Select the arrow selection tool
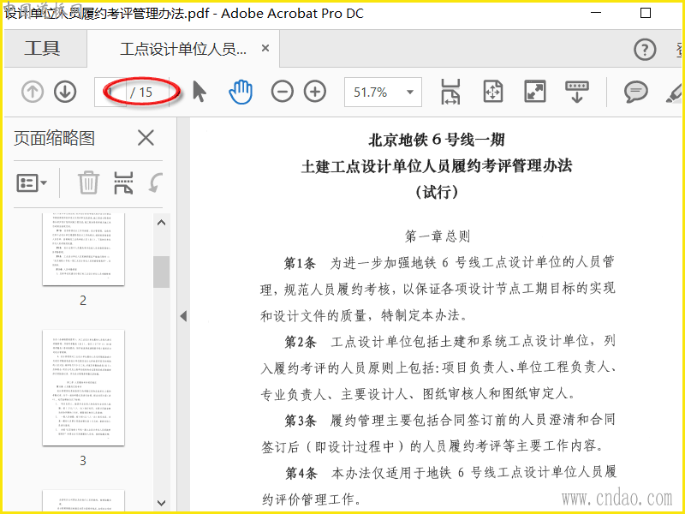 click(x=200, y=92)
